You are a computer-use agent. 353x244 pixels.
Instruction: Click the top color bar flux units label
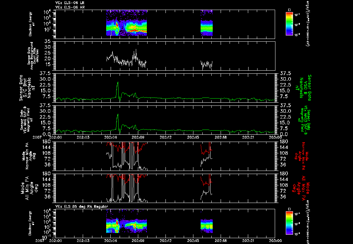[x=307, y=23]
